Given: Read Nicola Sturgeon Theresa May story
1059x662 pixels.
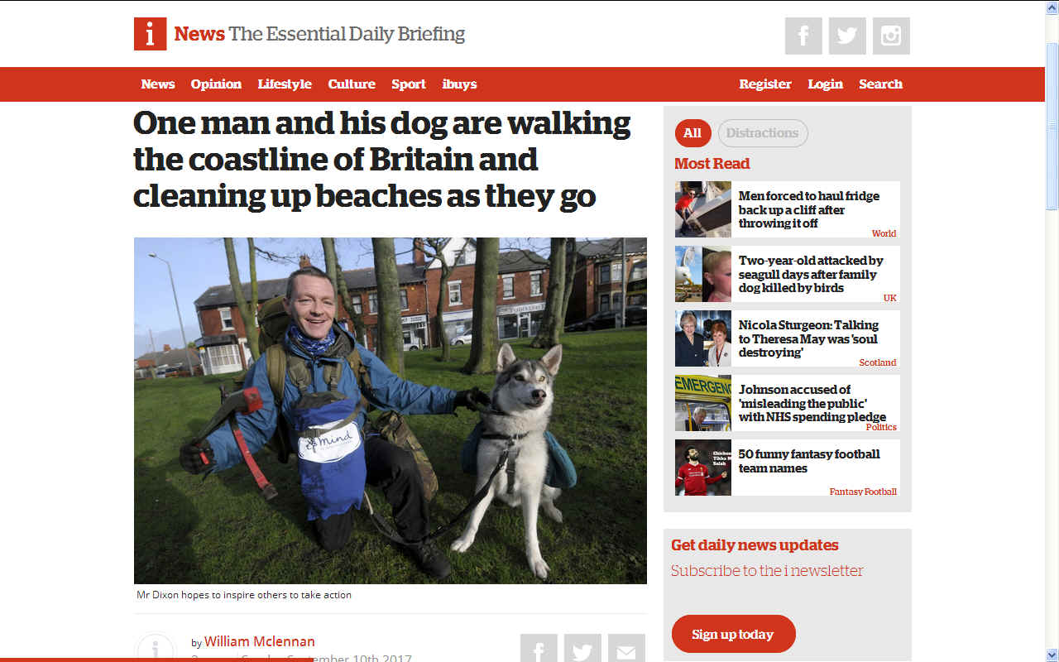Looking at the screenshot, I should 808,338.
